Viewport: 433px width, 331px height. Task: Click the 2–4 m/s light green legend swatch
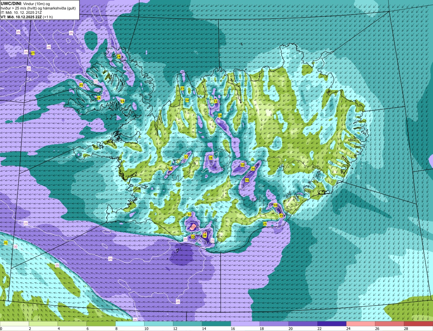43,324
